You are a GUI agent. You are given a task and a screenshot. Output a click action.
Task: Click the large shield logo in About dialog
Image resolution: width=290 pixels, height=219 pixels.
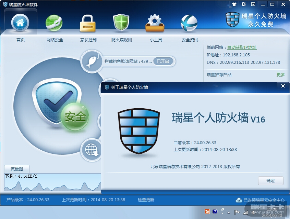coord(139,131)
